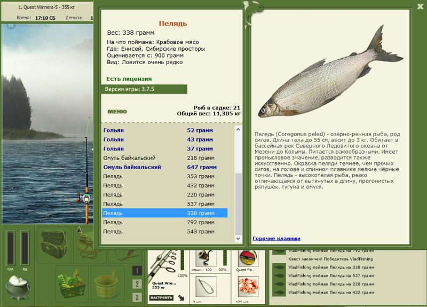The height and width of the screenshot is (307, 427).
Task: Click the fish list scroll-down arrow
Action: tap(238, 239)
